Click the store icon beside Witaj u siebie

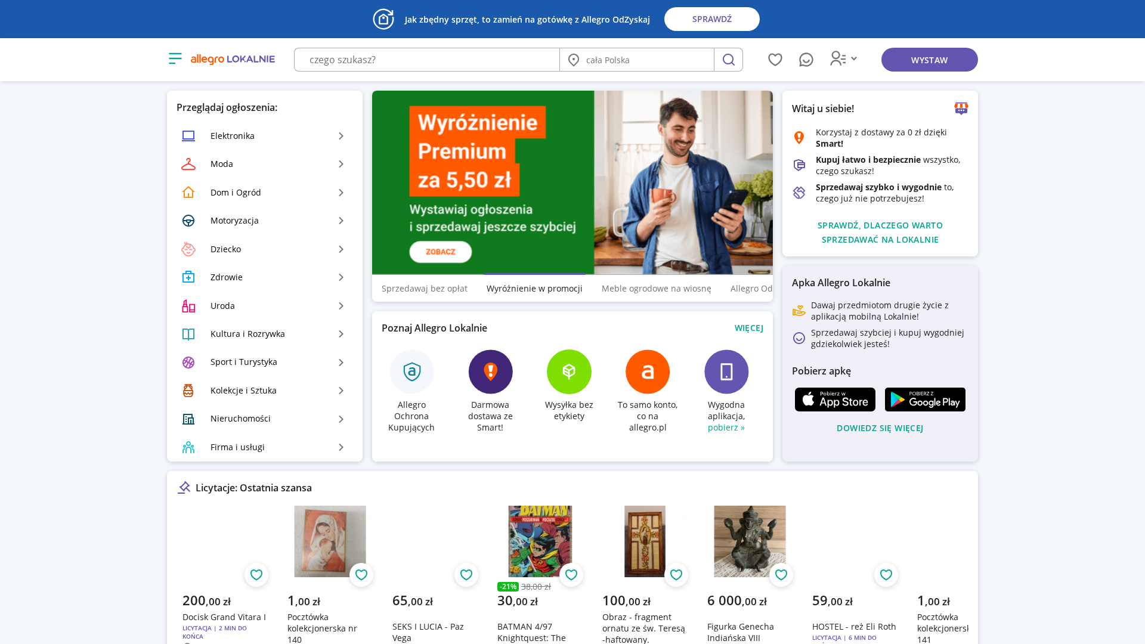tap(961, 109)
